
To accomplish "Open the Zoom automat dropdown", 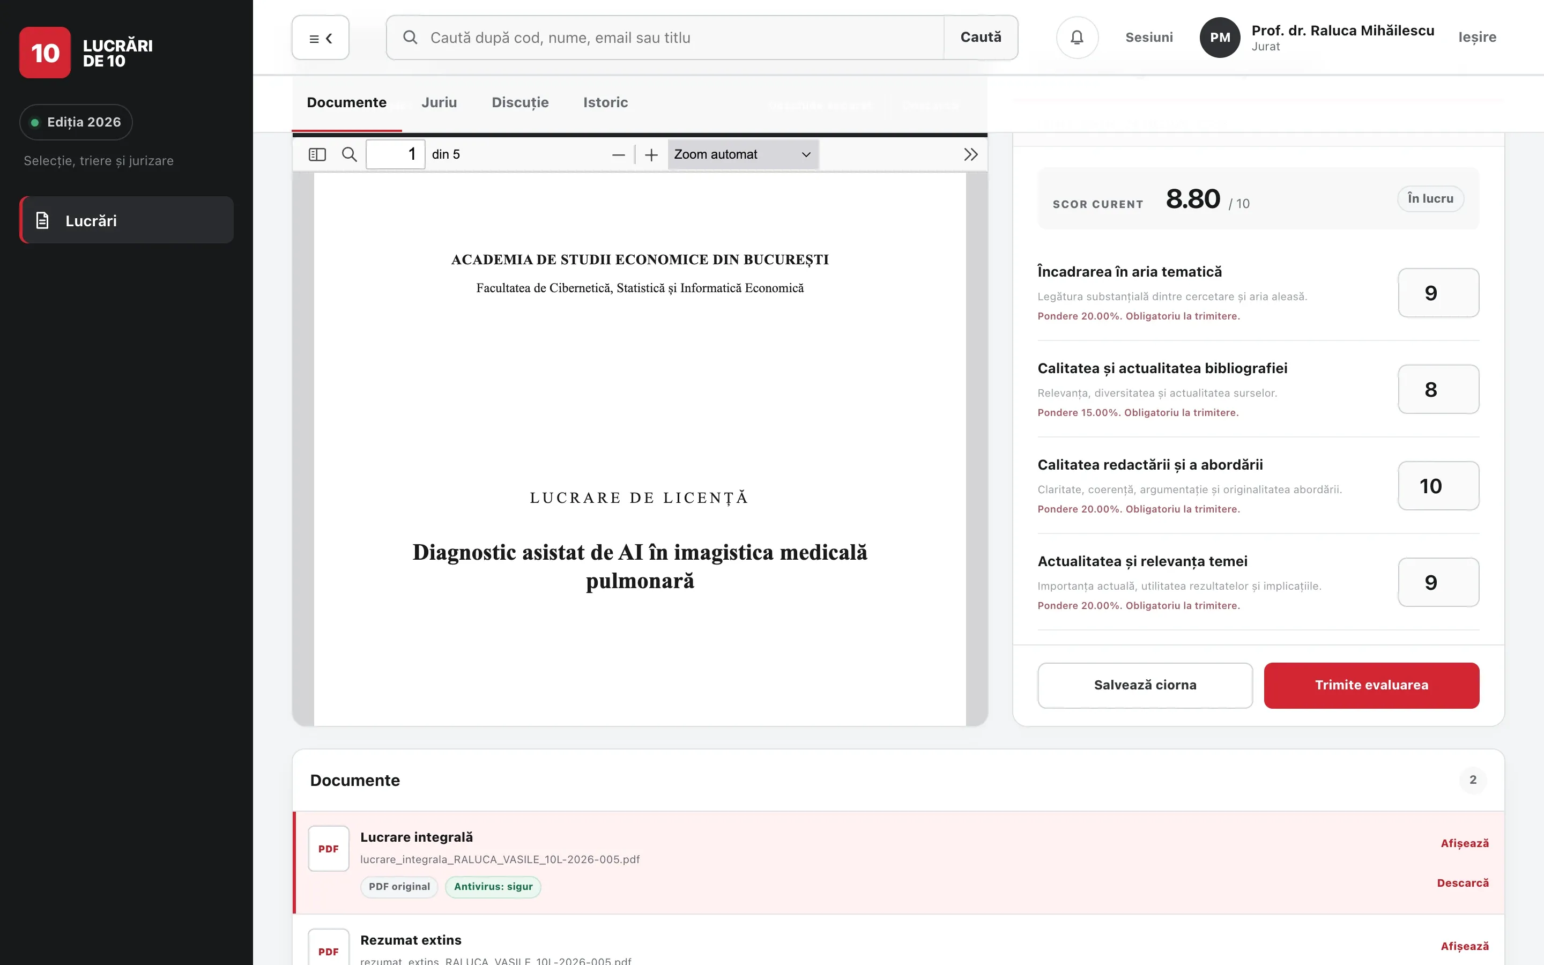I will (x=743, y=154).
